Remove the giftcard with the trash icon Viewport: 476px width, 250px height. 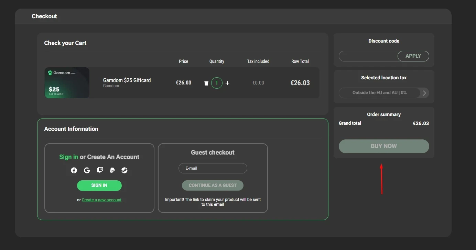[206, 83]
